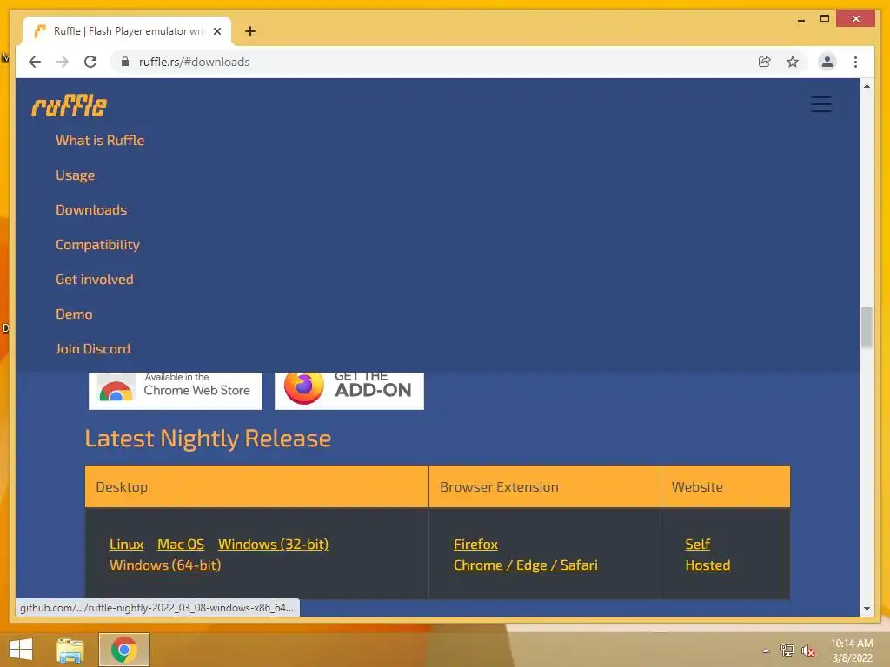Click the Desktop column header
The height and width of the screenshot is (667, 890).
[256, 486]
